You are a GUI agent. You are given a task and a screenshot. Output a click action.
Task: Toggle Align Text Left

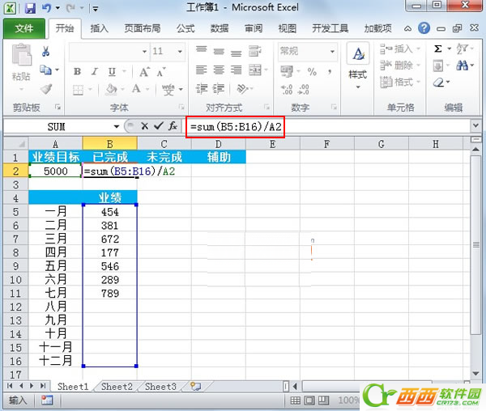pyautogui.click(x=202, y=70)
